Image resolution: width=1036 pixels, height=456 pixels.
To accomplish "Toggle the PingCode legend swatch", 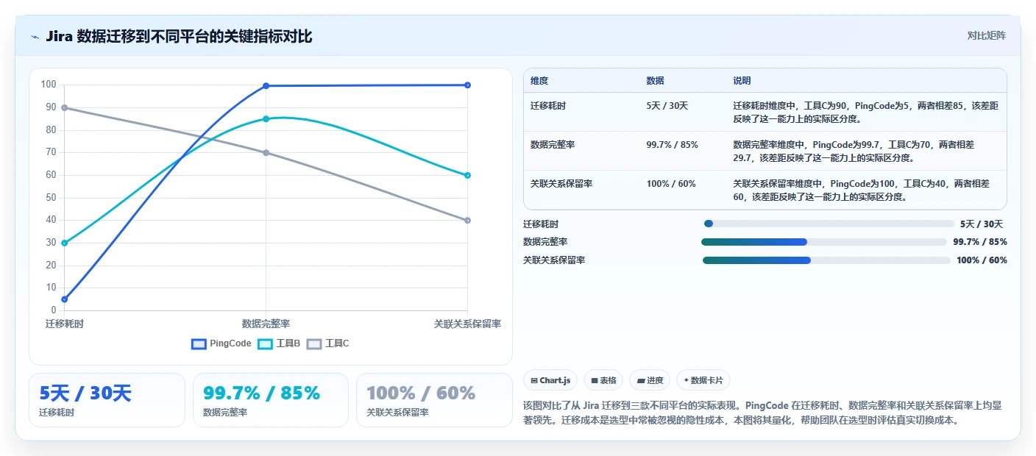I will pyautogui.click(x=199, y=343).
